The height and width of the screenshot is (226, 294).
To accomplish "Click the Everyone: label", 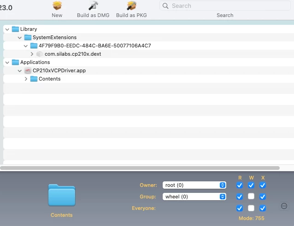I will pyautogui.click(x=144, y=208).
